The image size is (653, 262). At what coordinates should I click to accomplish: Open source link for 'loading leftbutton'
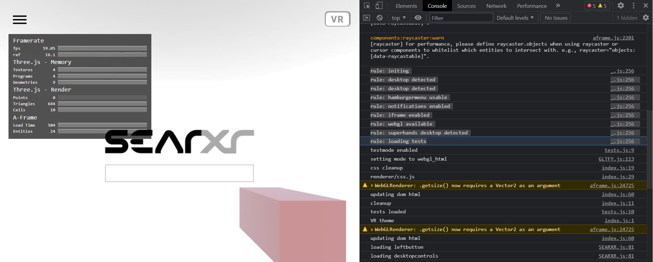click(x=616, y=247)
